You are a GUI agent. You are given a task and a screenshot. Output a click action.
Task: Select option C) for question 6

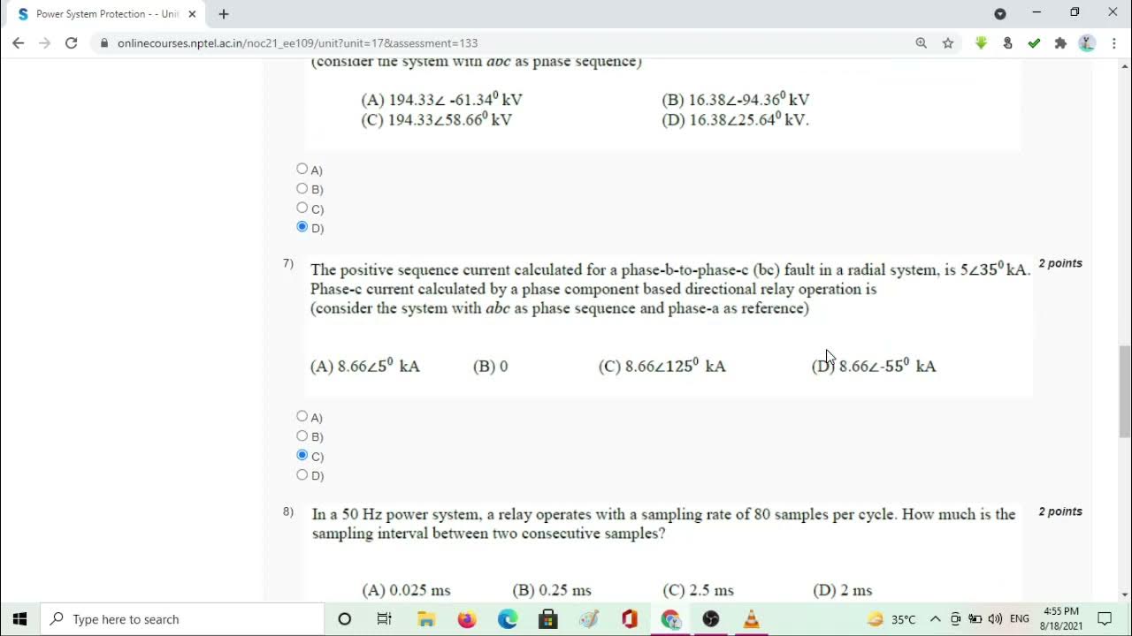(x=302, y=208)
